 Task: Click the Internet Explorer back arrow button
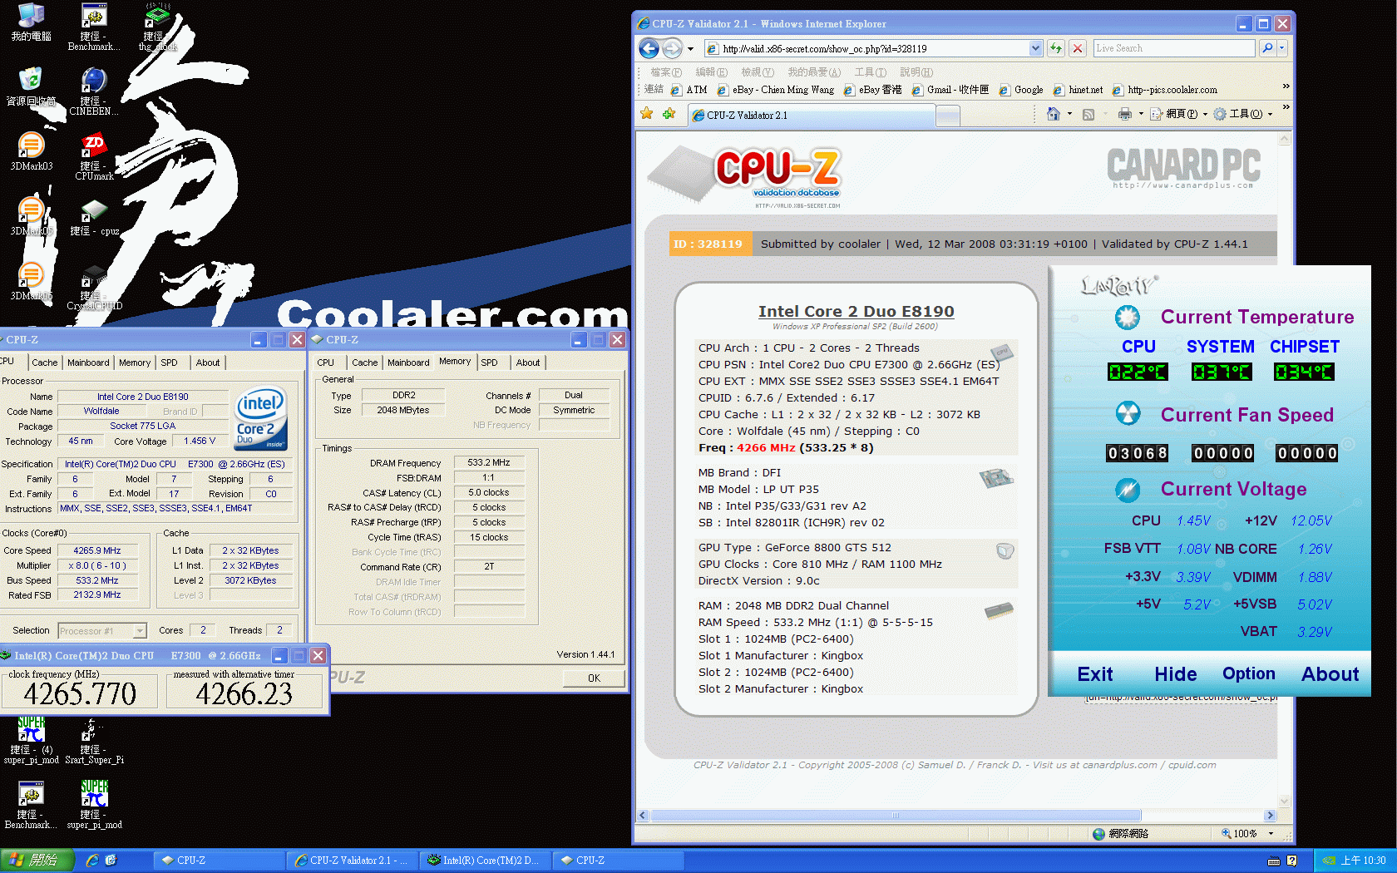pyautogui.click(x=649, y=48)
